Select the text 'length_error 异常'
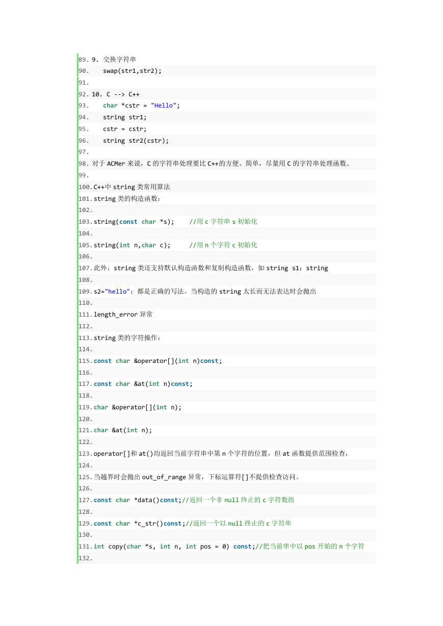 pyautogui.click(x=123, y=315)
